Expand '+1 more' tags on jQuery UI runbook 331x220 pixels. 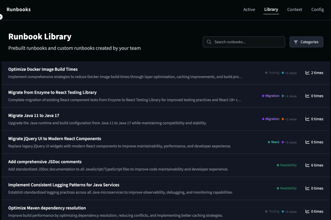click(x=291, y=142)
